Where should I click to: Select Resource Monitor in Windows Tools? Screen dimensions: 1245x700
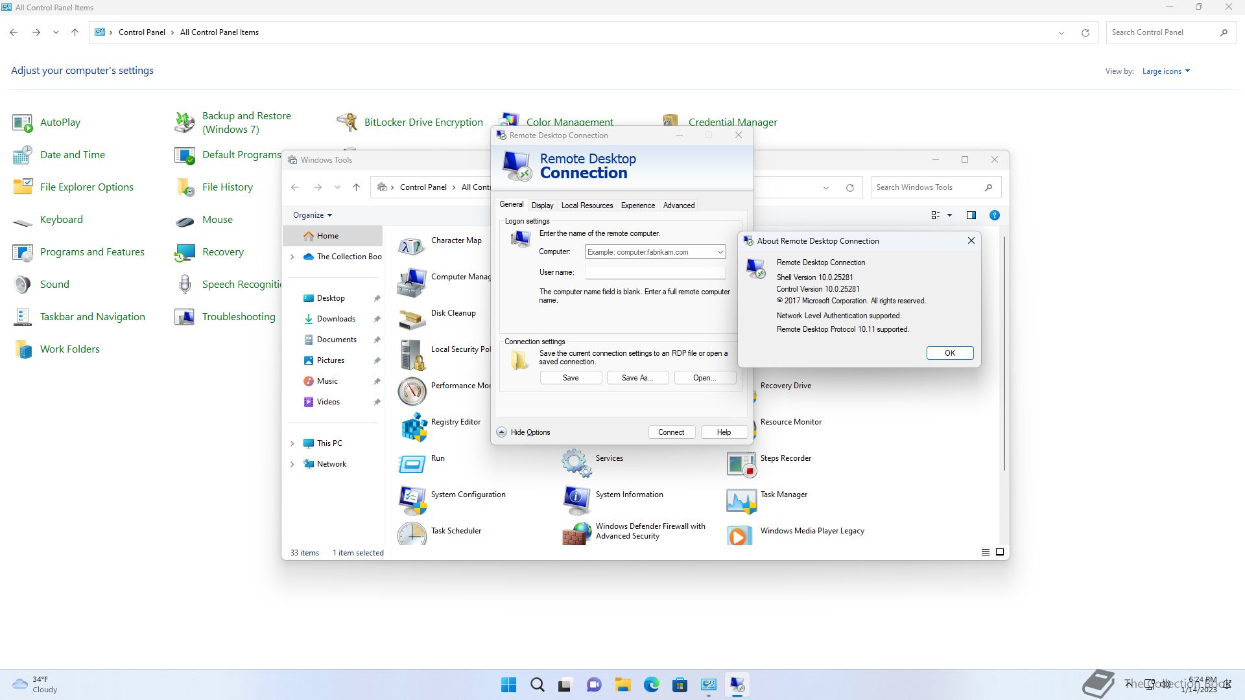pos(790,422)
